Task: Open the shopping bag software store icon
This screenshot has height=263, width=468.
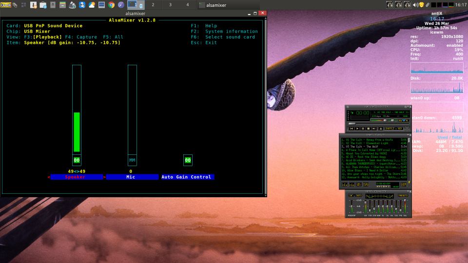Action: [43, 5]
